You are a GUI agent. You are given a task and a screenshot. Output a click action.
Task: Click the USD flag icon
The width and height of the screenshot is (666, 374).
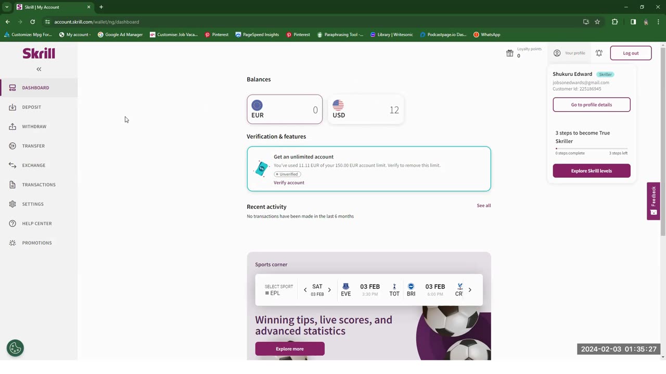point(338,105)
